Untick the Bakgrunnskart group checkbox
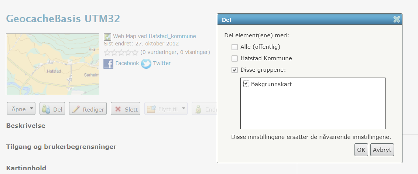Image resolution: width=418 pixels, height=174 pixels. [x=246, y=84]
